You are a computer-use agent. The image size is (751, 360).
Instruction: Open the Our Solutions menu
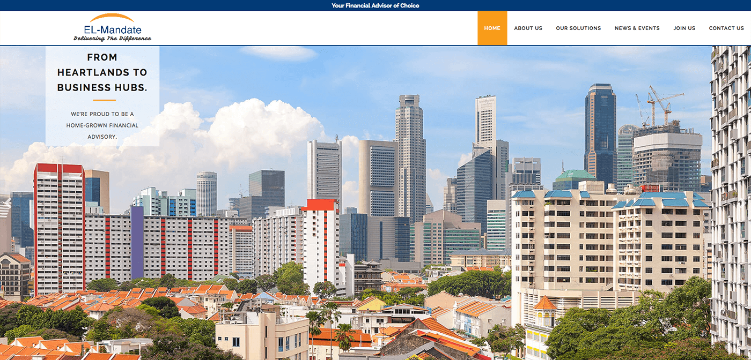click(578, 28)
